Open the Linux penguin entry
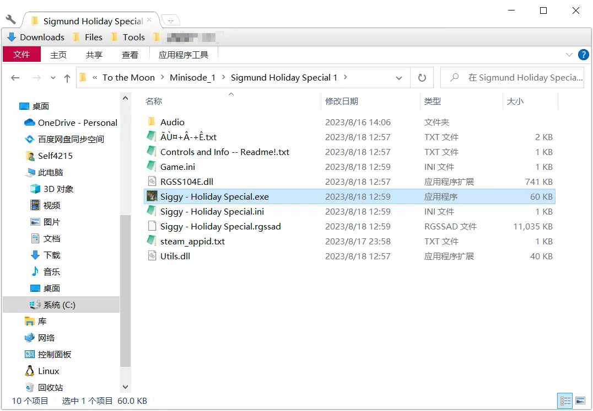Viewport: 593px width, 411px height. point(42,371)
